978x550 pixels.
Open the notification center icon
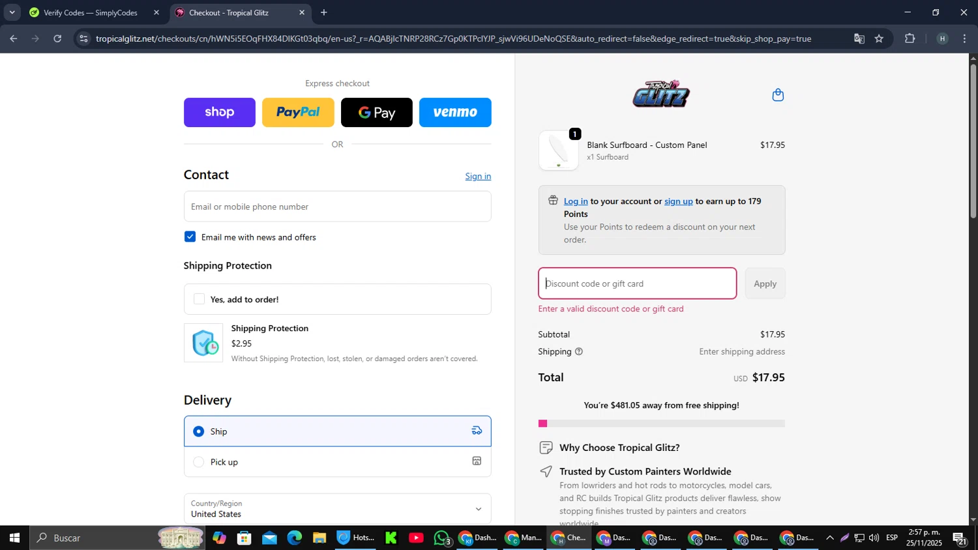coord(960,538)
